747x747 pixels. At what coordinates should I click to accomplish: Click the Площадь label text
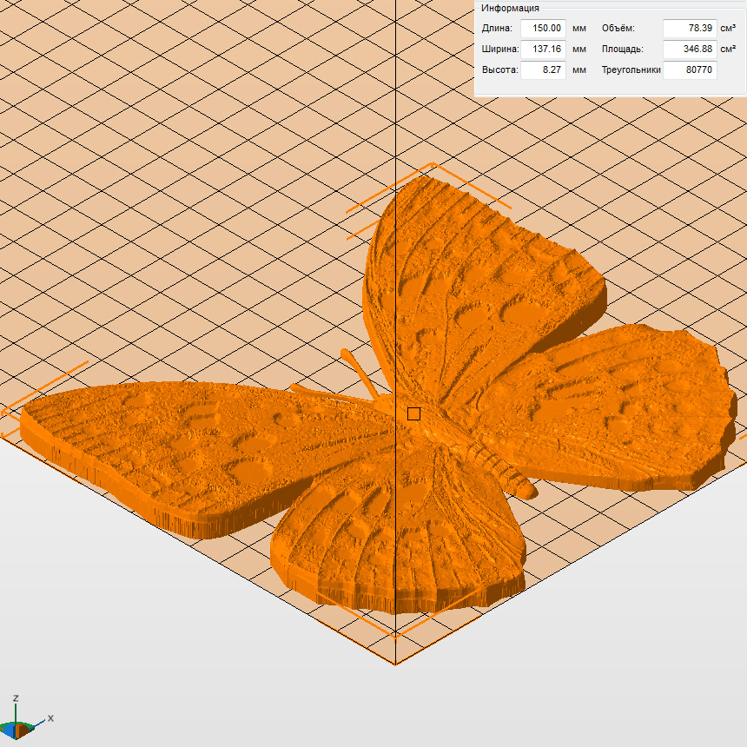[x=622, y=50]
